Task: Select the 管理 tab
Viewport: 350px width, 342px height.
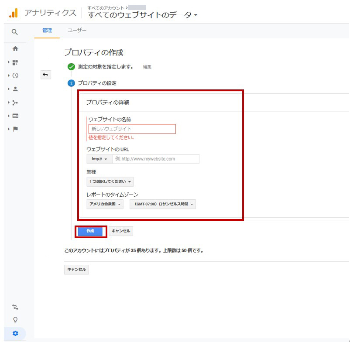Action: click(x=47, y=31)
